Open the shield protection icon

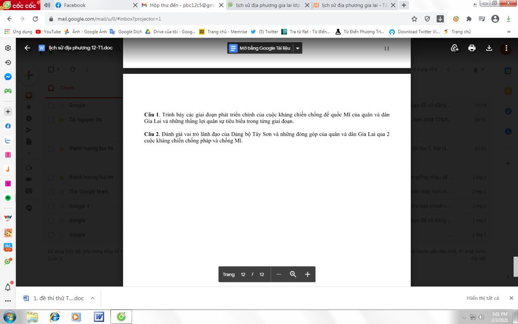pos(427,19)
